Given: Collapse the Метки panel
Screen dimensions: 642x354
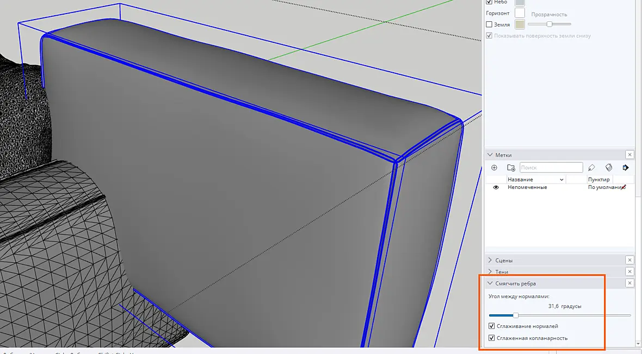Looking at the screenshot, I should coord(490,155).
